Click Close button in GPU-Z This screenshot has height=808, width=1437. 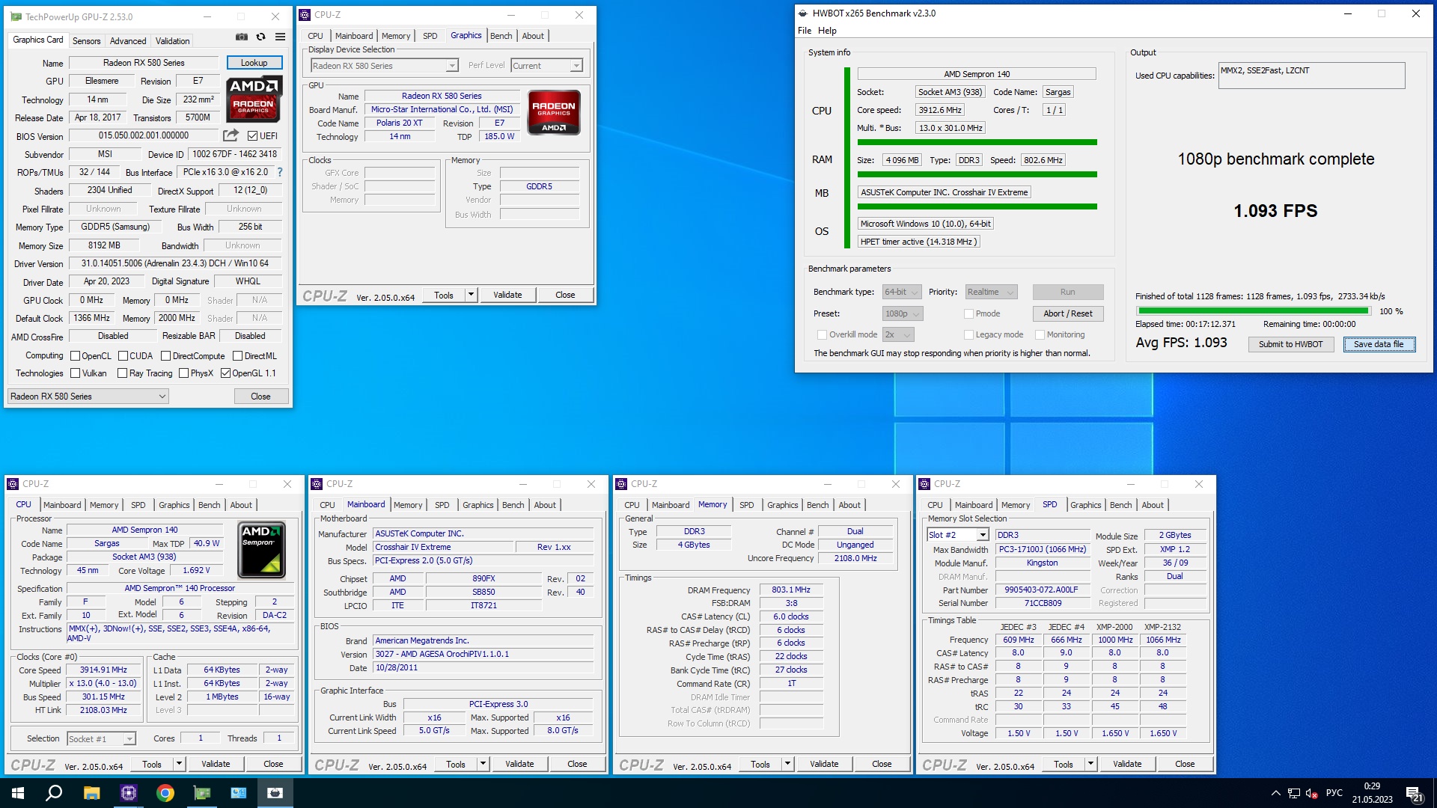(260, 397)
